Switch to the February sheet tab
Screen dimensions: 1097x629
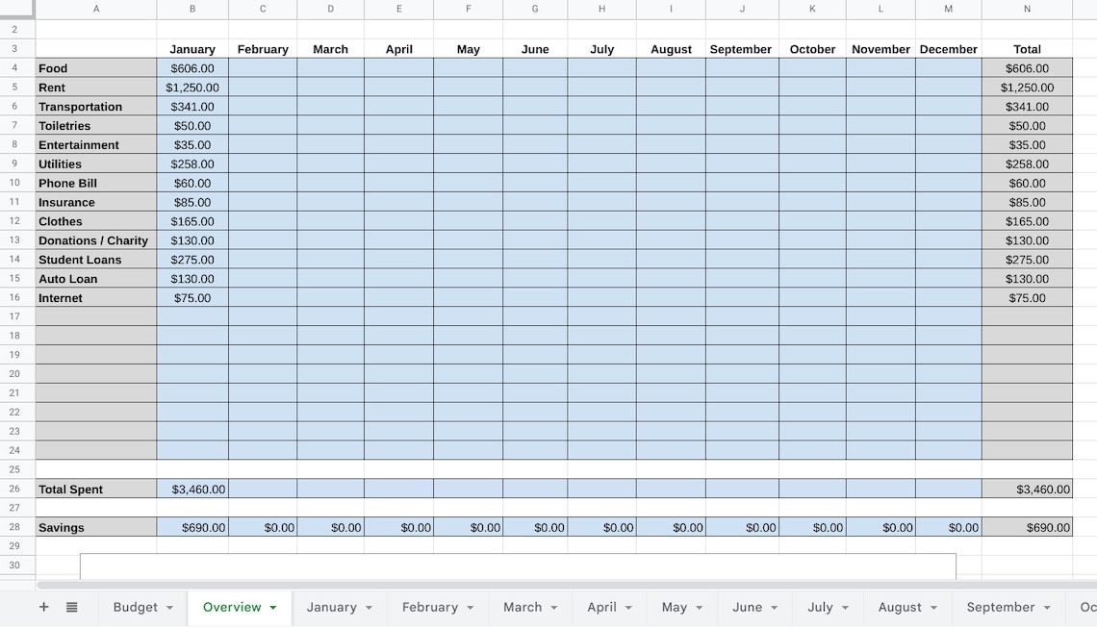tap(430, 607)
